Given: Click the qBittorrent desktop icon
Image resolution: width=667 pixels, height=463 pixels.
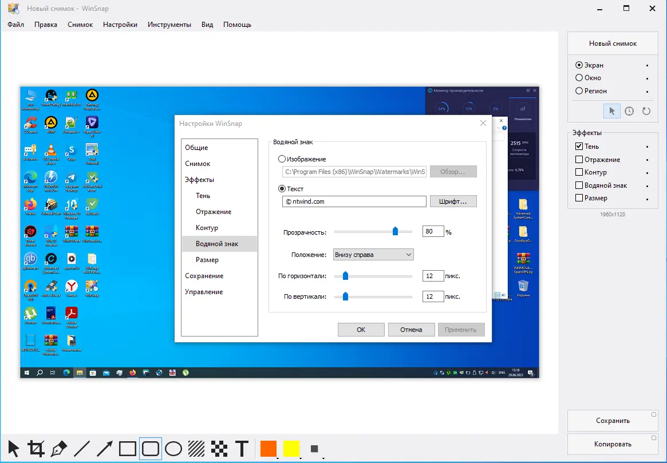Looking at the screenshot, I should point(30,261).
